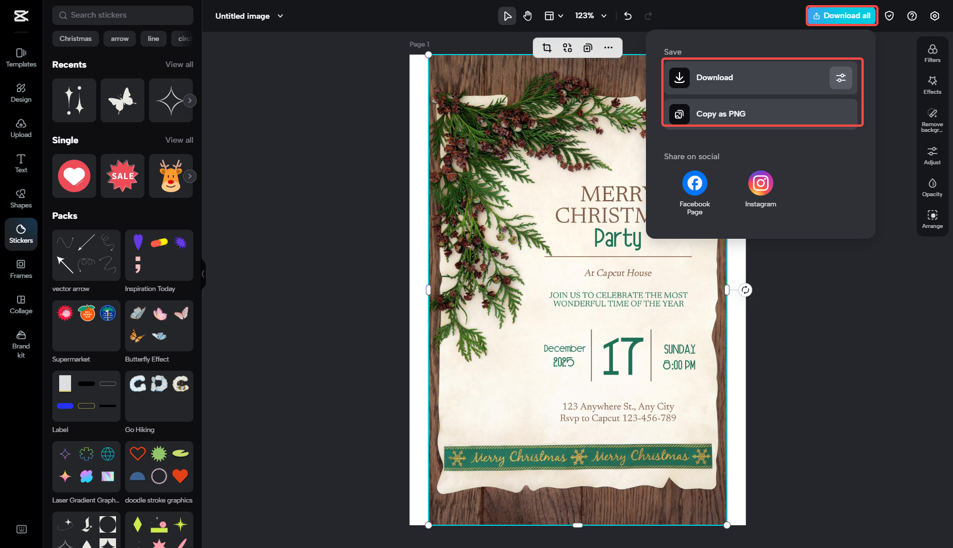Open the Shapes panel
Screen dimensions: 953x548
(x=20, y=198)
